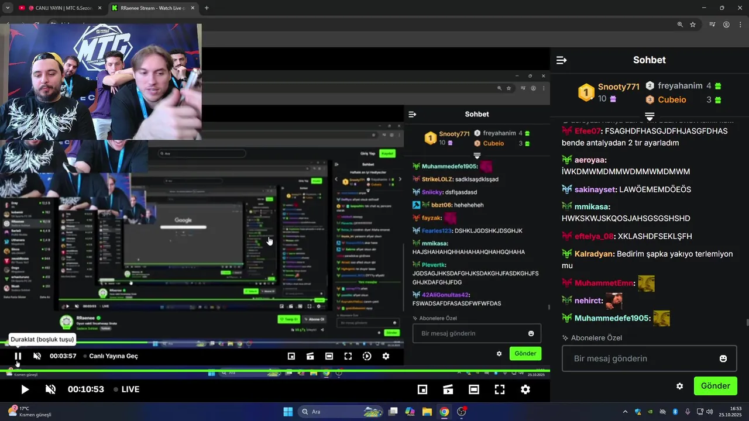Click the badge icon beside Kalradyan
Viewport: 749px width, 421px height.
[566, 254]
